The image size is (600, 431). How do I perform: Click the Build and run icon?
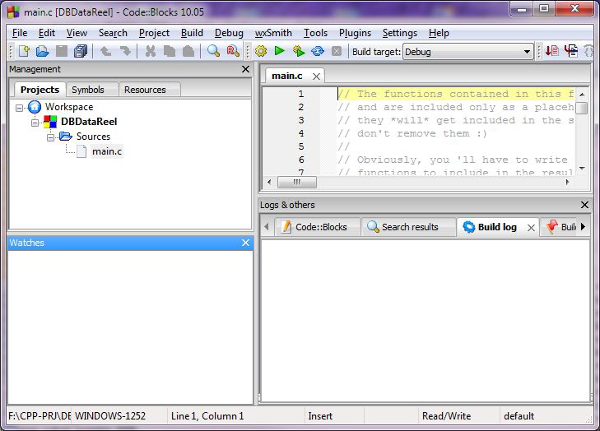click(299, 51)
